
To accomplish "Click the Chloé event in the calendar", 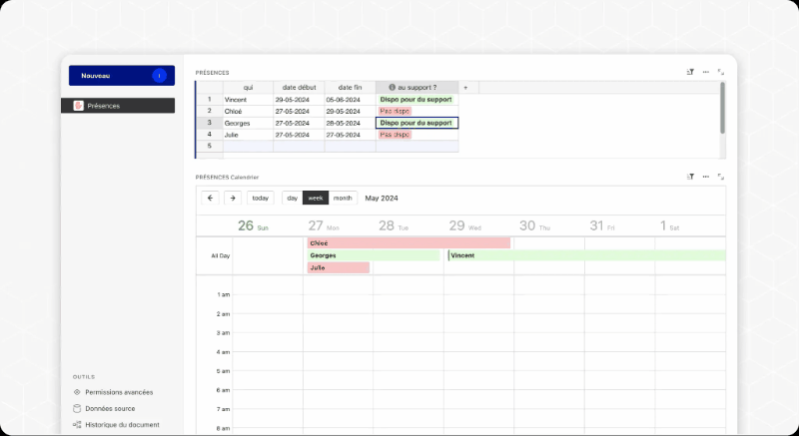I will [408, 243].
